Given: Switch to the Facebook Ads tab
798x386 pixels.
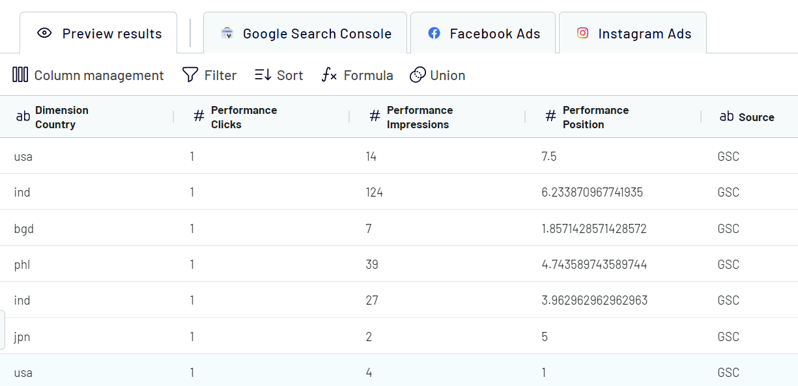Looking at the screenshot, I should [483, 33].
